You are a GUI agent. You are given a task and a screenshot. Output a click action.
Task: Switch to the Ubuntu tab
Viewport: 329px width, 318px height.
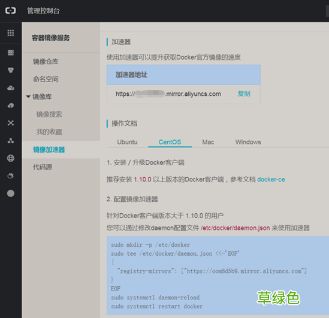point(128,142)
